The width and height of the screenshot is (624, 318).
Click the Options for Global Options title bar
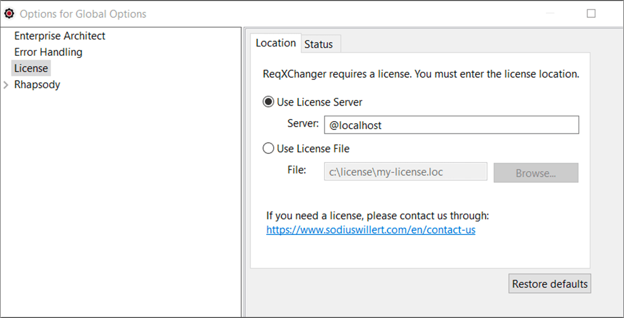tap(82, 13)
